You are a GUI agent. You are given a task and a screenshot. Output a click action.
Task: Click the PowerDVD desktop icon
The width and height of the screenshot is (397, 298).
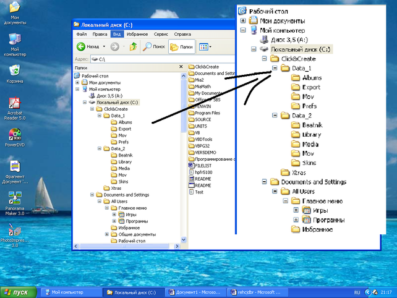[x=14, y=137]
